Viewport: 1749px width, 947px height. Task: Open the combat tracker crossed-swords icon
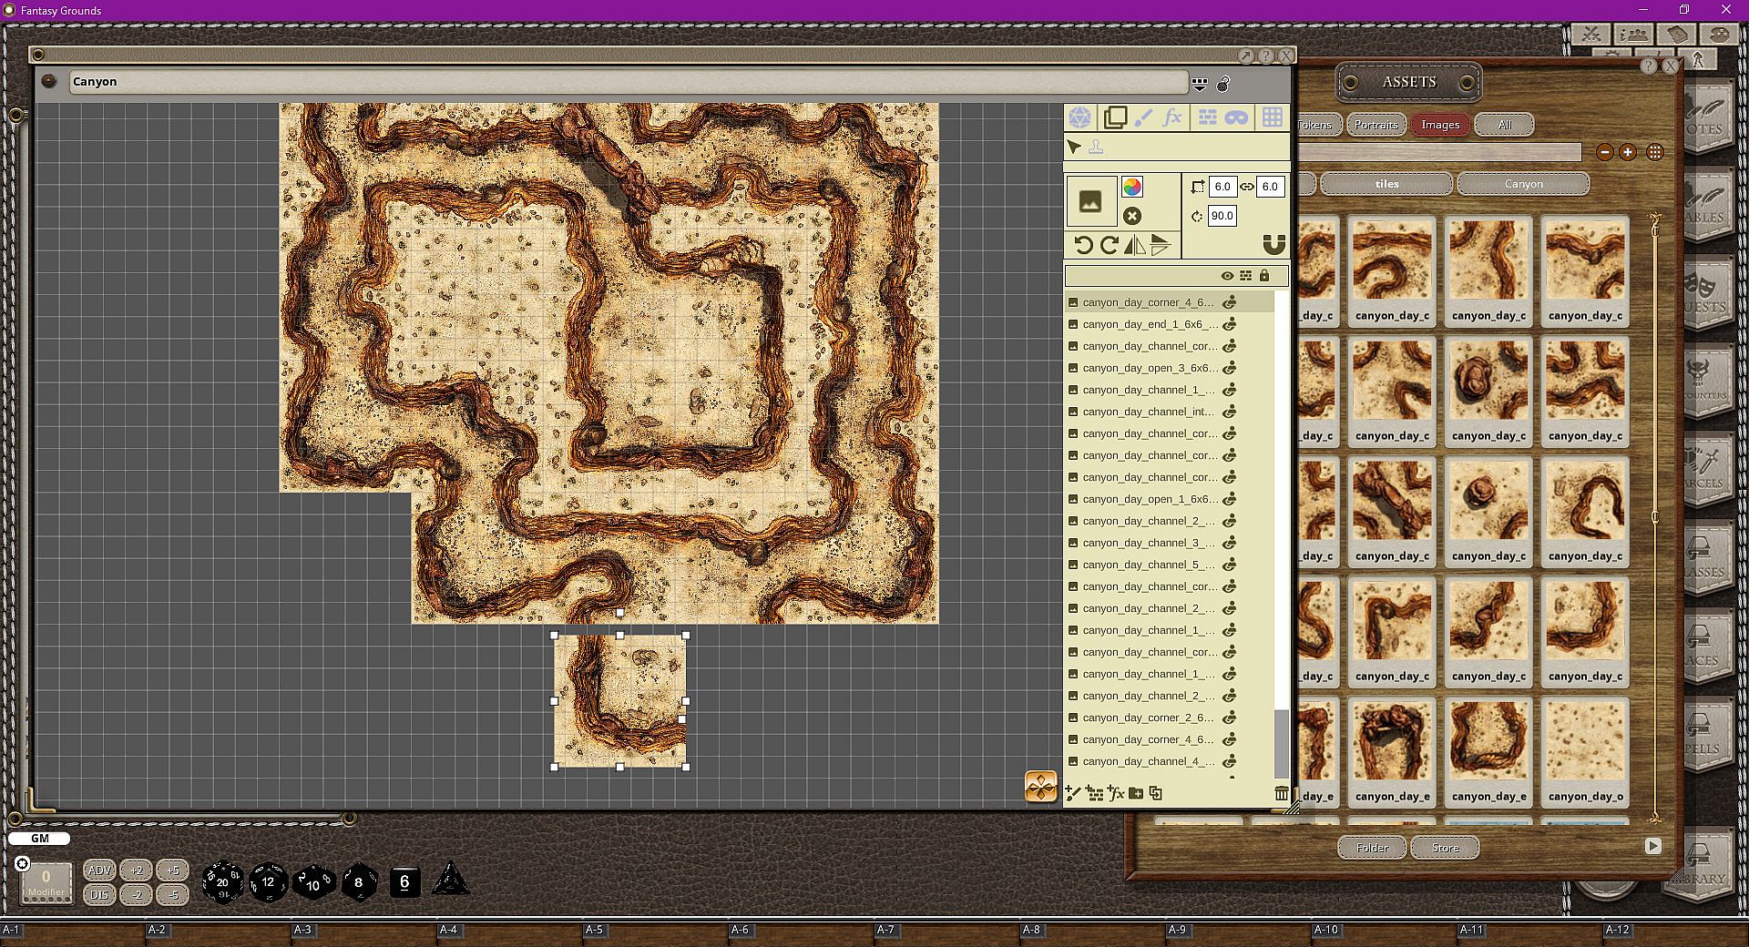pos(1591,35)
